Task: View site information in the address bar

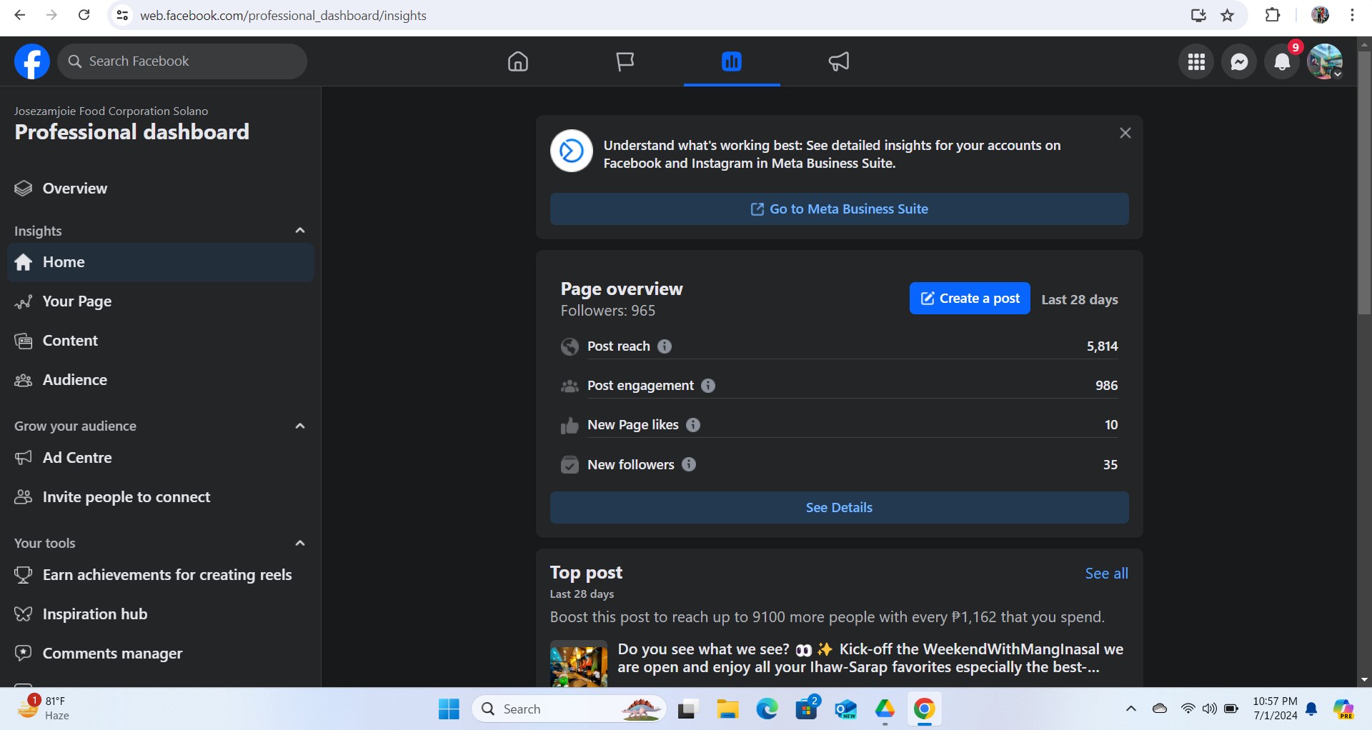Action: pos(123,15)
